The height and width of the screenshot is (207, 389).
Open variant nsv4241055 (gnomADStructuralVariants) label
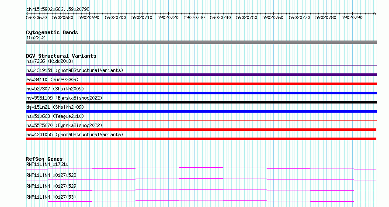pyautogui.click(x=75, y=135)
